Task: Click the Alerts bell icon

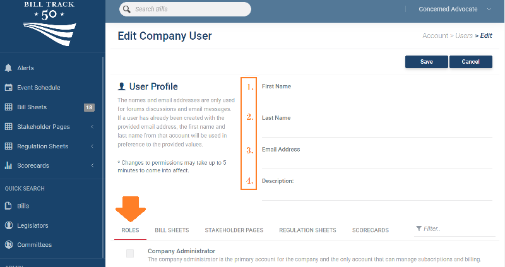Action: [x=8, y=68]
